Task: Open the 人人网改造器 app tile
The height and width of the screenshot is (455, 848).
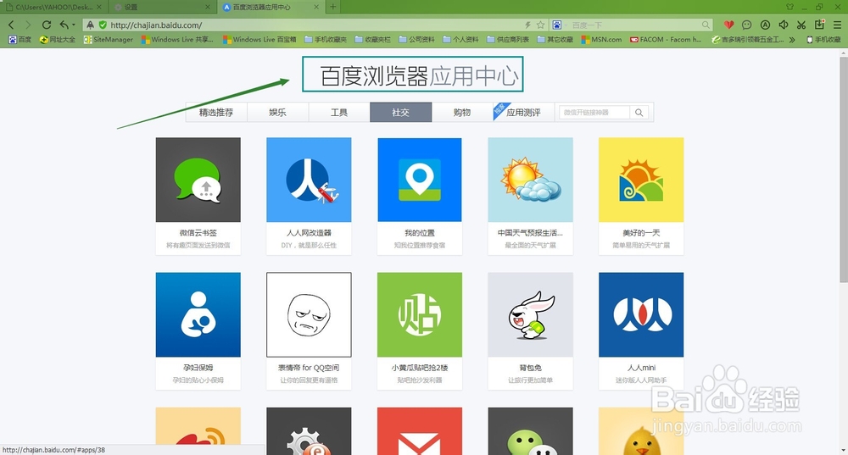Action: [309, 196]
